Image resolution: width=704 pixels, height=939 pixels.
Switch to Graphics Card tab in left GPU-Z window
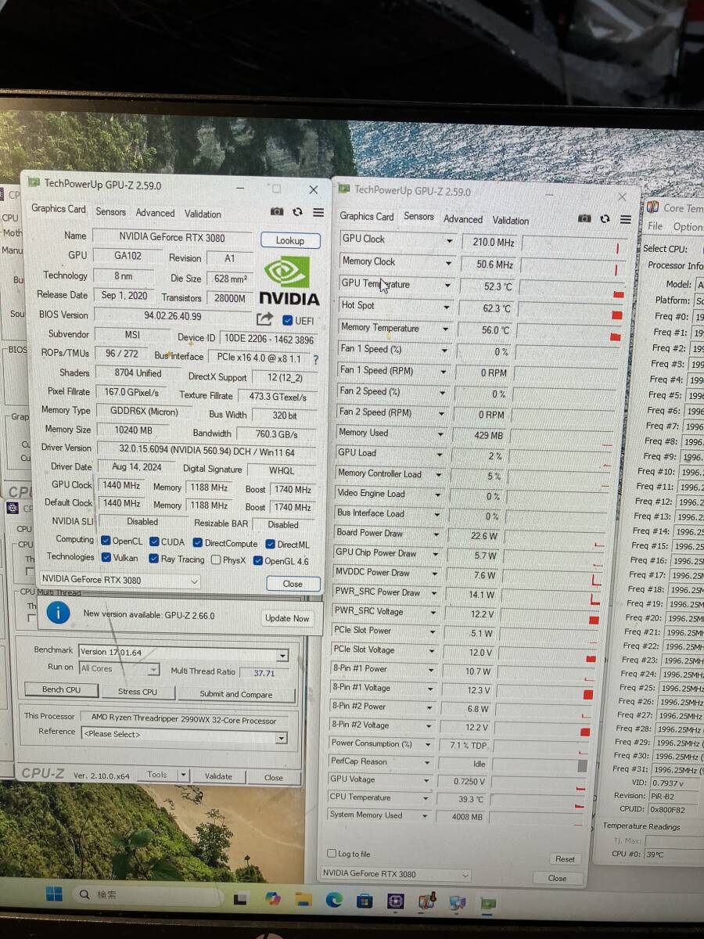(x=59, y=209)
